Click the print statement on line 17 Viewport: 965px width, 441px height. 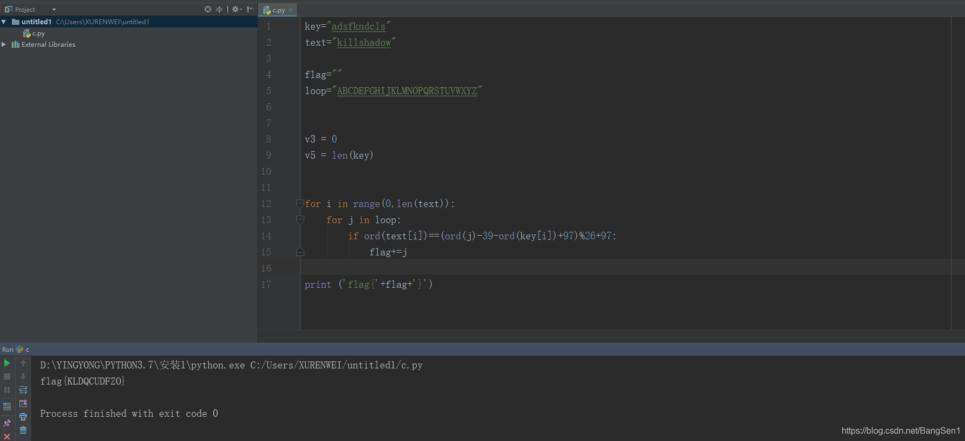point(369,284)
